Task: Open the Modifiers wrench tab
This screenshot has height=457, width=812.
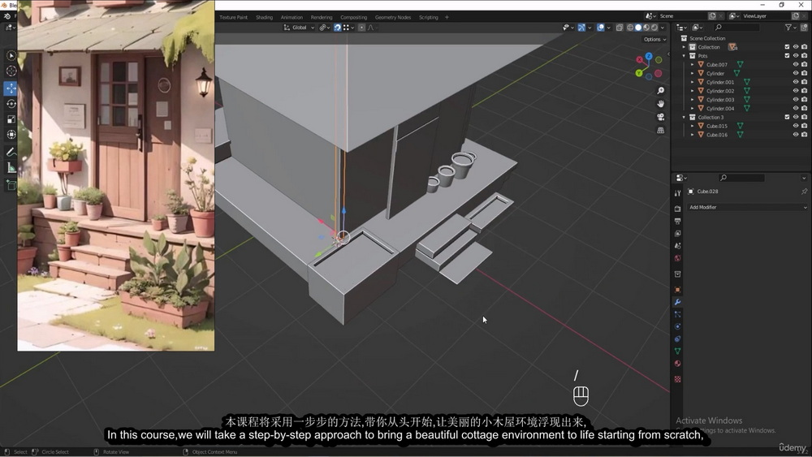Action: [x=677, y=302]
